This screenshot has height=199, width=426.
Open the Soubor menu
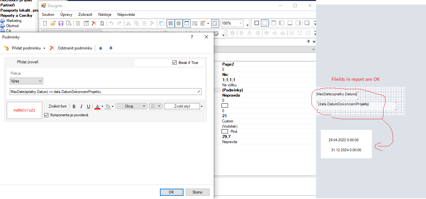[x=48, y=15]
